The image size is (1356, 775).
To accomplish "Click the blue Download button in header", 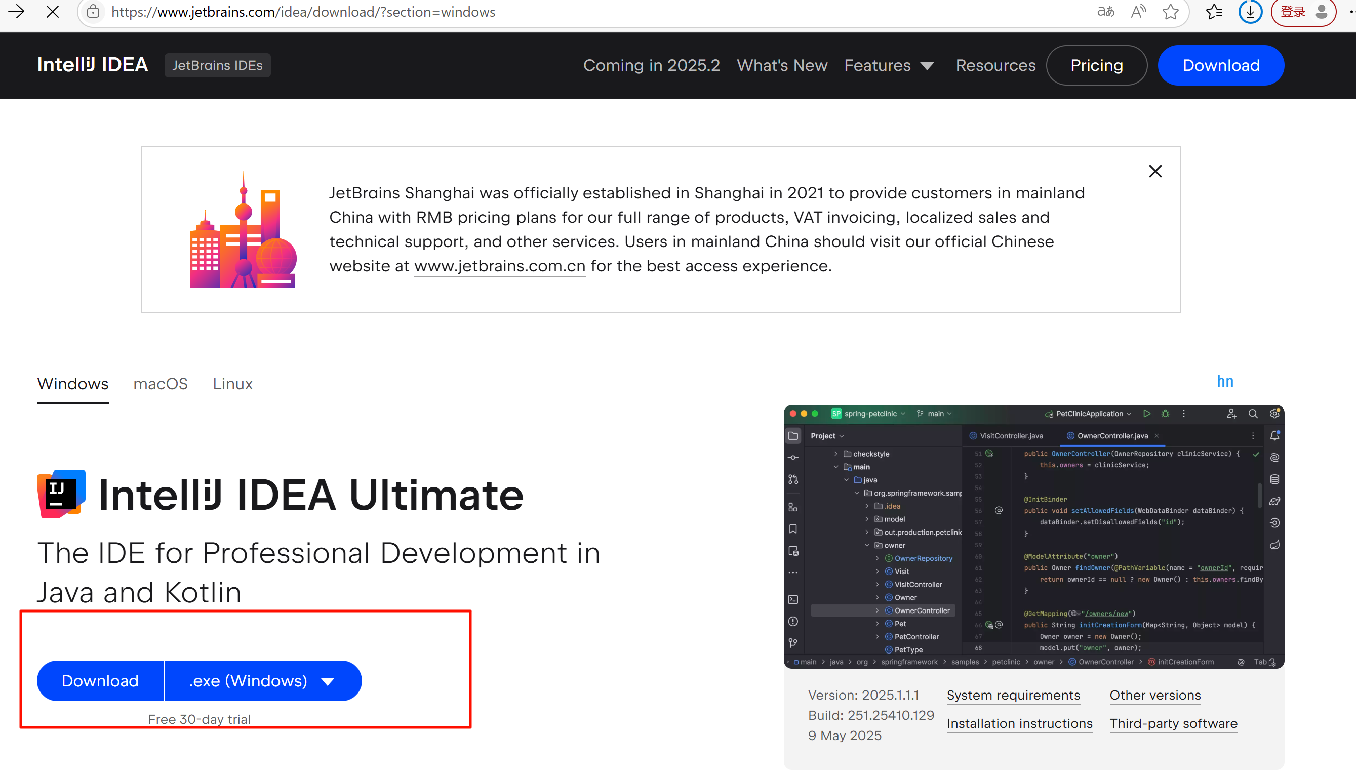I will tap(1221, 65).
